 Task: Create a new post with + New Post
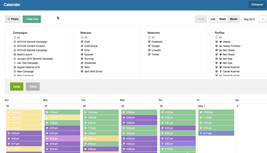pyautogui.click(x=32, y=19)
